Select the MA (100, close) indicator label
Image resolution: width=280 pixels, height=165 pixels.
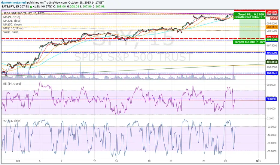coord(13,28)
